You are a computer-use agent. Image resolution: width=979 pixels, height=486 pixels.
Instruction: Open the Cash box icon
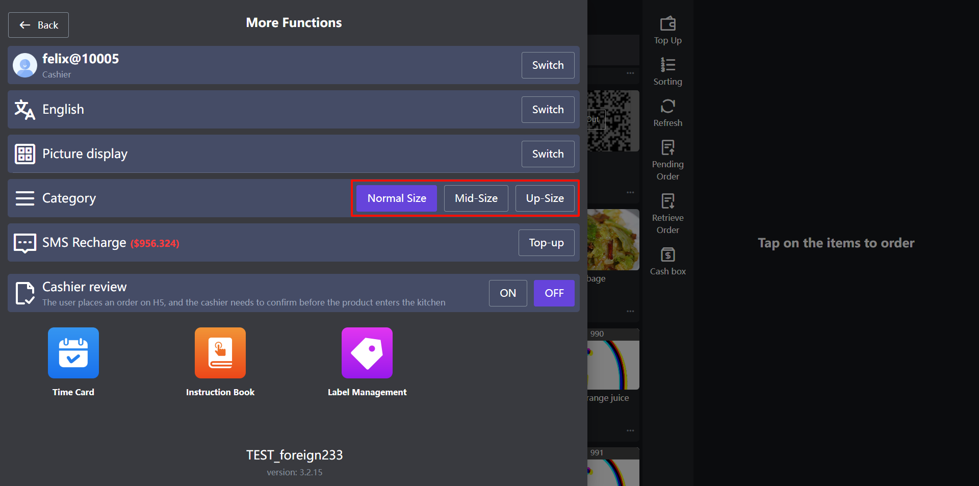(667, 254)
